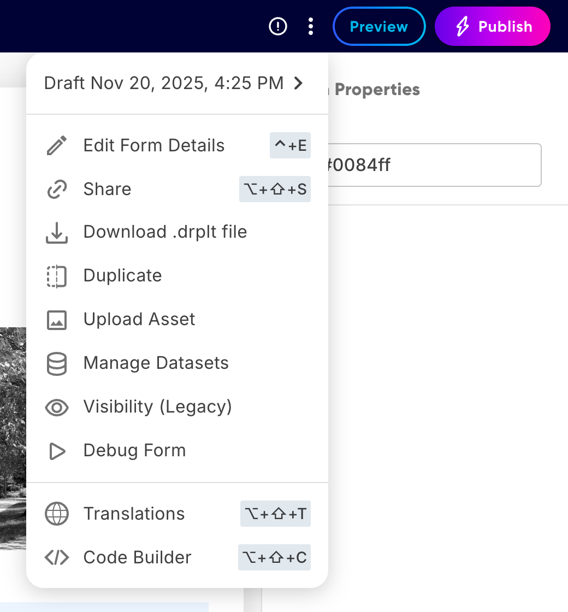Viewport: 568px width, 612px height.
Task: Click the link icon beside Share
Action: pos(57,189)
